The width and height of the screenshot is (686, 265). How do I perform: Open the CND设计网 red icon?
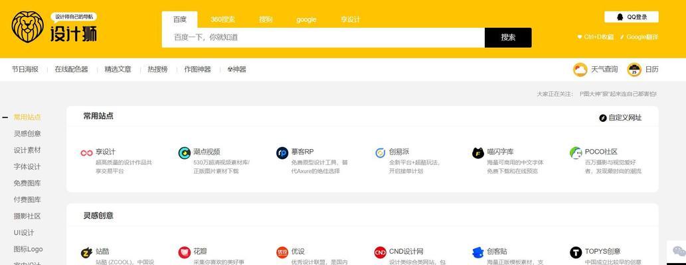[x=380, y=252]
